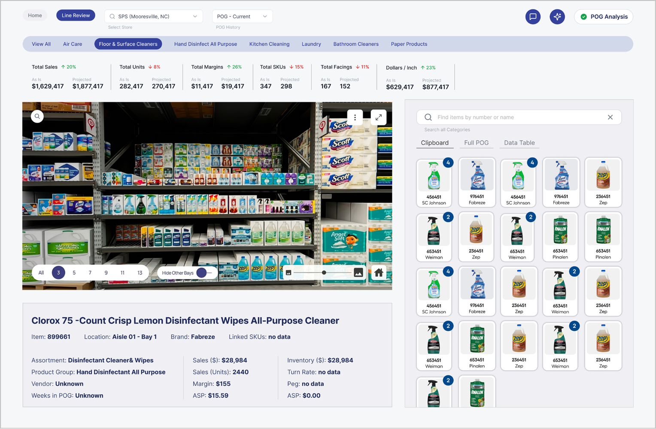656x429 pixels.
Task: Click the Total Margins projected value $19,417
Action: (233, 86)
